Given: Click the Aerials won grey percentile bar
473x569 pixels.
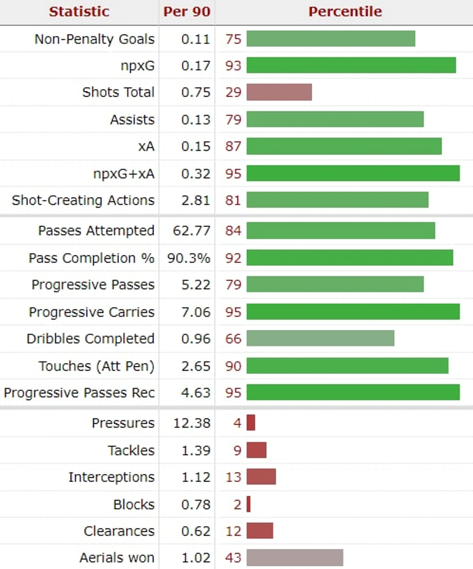Looking at the screenshot, I should tap(295, 557).
